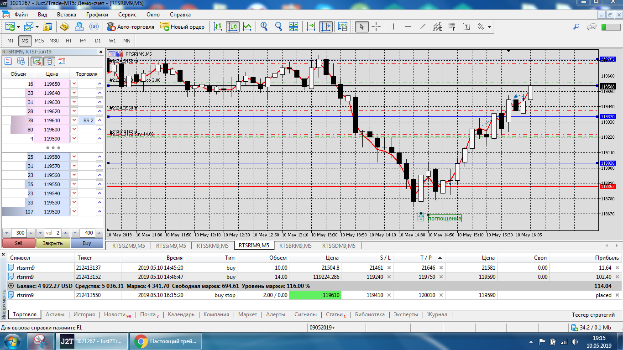Select the crosshair cursor tool
Image resolution: width=623 pixels, height=350 pixels.
coord(376,26)
